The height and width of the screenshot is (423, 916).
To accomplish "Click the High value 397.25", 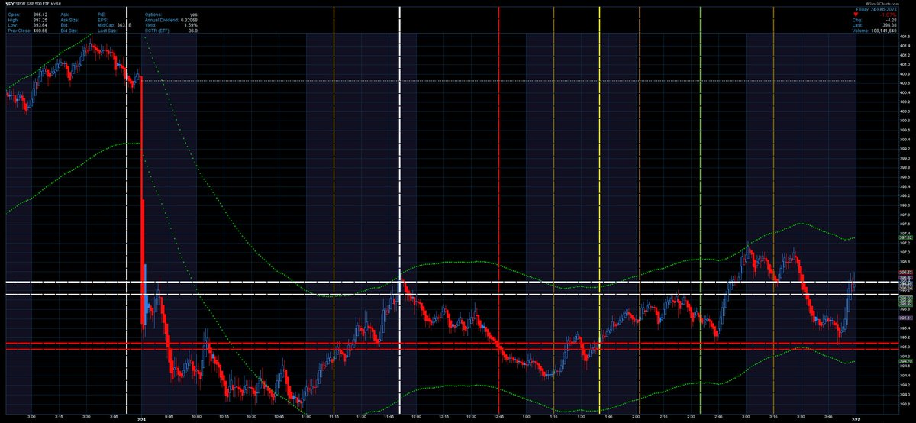I will pyautogui.click(x=40, y=20).
